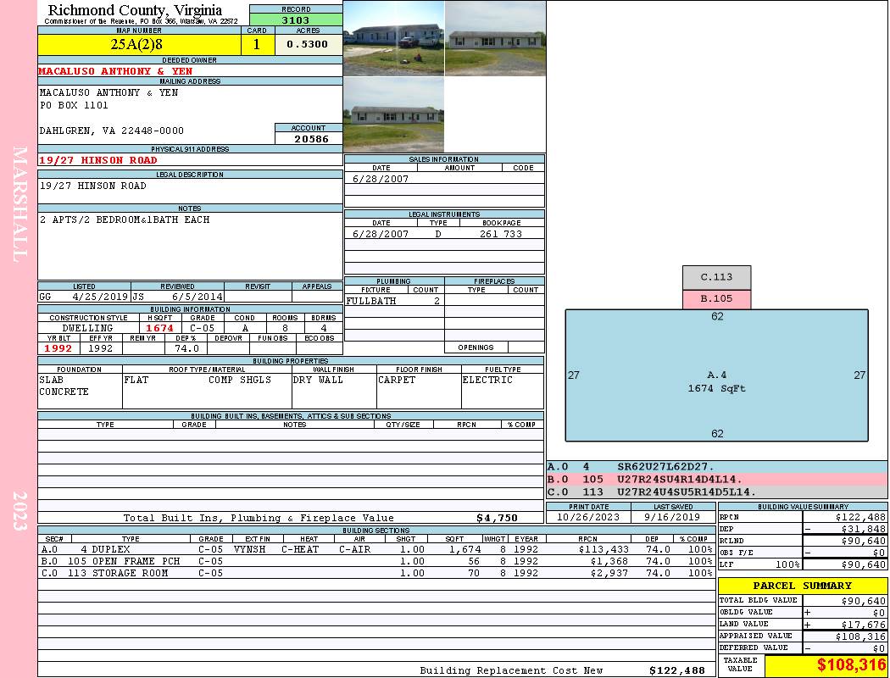Select the B.0 OPEN FRAME PCH row
This screenshot has width=890, height=678.
point(376,561)
